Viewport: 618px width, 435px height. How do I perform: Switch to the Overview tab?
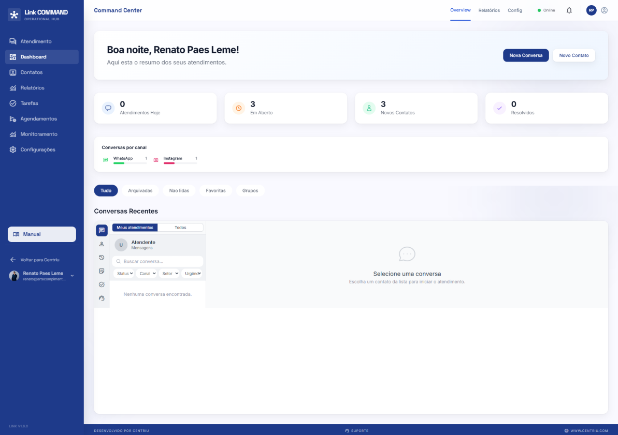[461, 10]
